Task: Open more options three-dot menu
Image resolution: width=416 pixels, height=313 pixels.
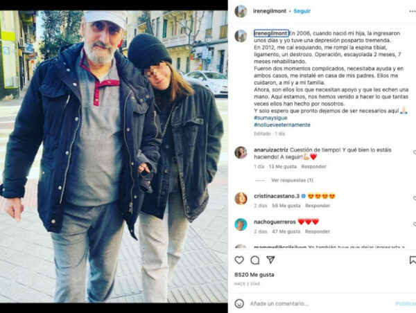Action: click(413, 11)
